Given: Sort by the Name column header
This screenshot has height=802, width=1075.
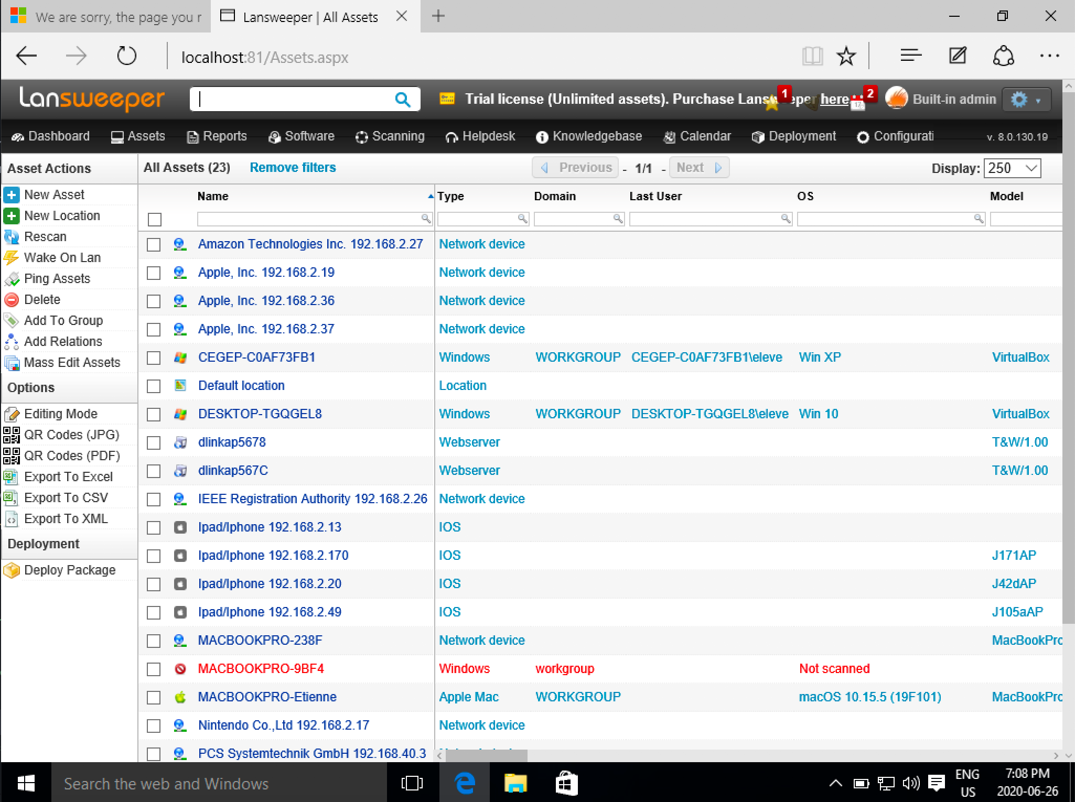Looking at the screenshot, I should tap(213, 197).
